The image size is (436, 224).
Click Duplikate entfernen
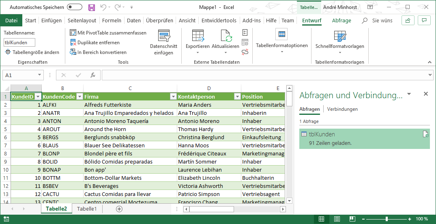click(x=95, y=43)
